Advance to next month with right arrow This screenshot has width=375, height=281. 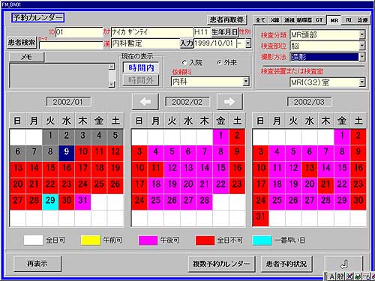[x=229, y=102]
